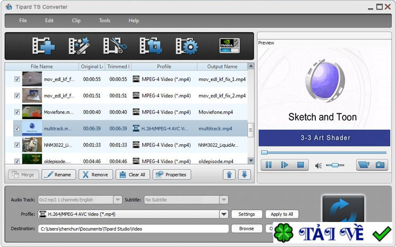This screenshot has width=396, height=247.
Task: Click the Clear All button
Action: pos(133,174)
